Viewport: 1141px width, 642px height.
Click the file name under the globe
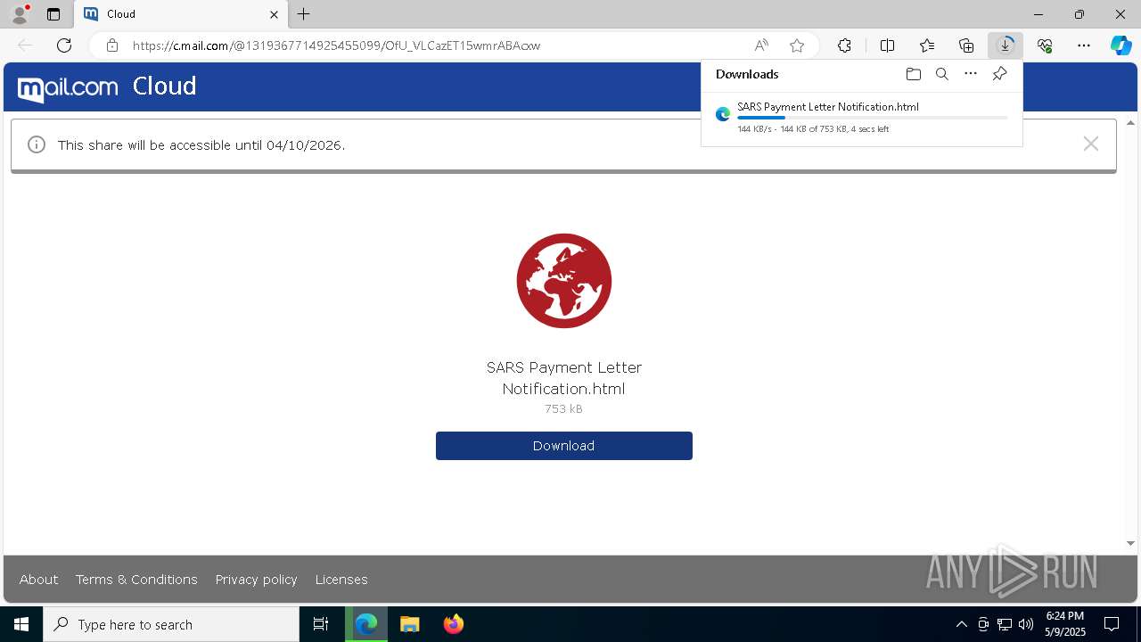click(564, 378)
